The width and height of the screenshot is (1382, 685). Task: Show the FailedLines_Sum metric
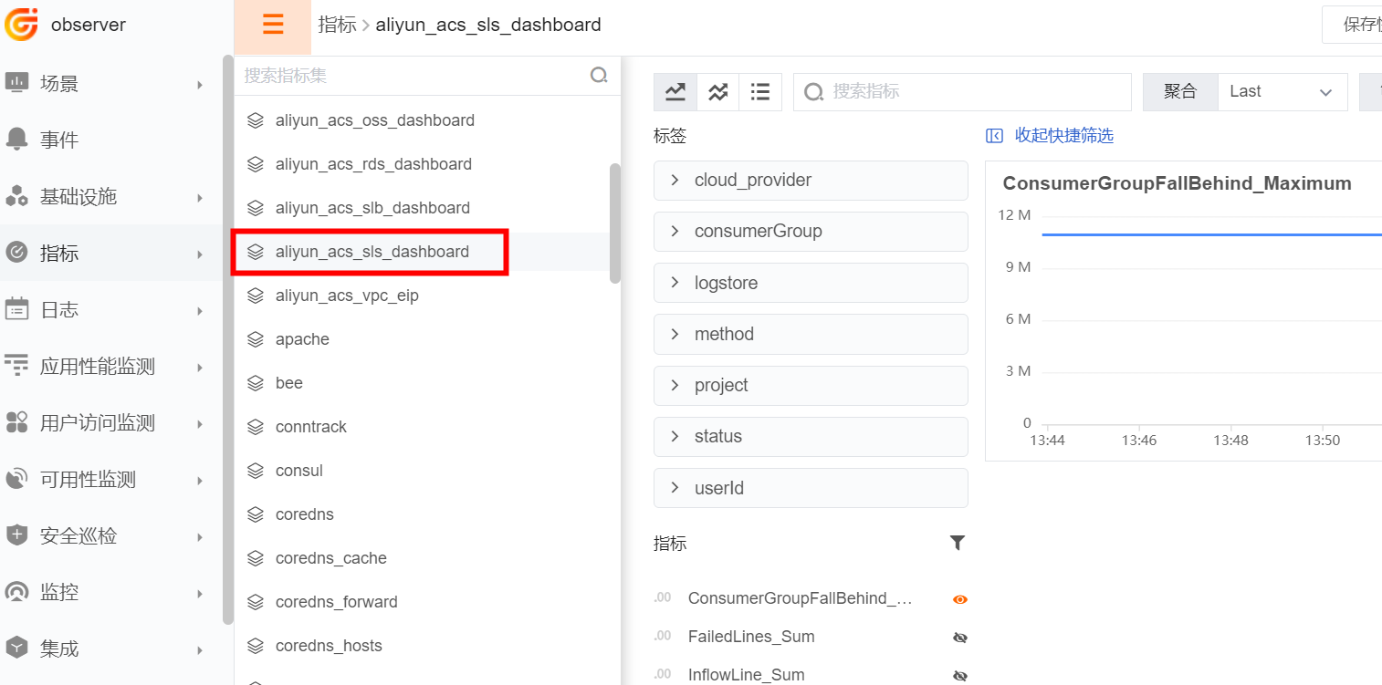(x=959, y=638)
